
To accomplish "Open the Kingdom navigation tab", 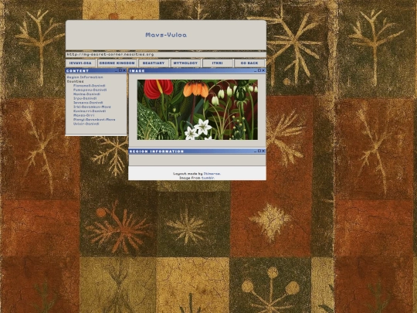I will [117, 63].
